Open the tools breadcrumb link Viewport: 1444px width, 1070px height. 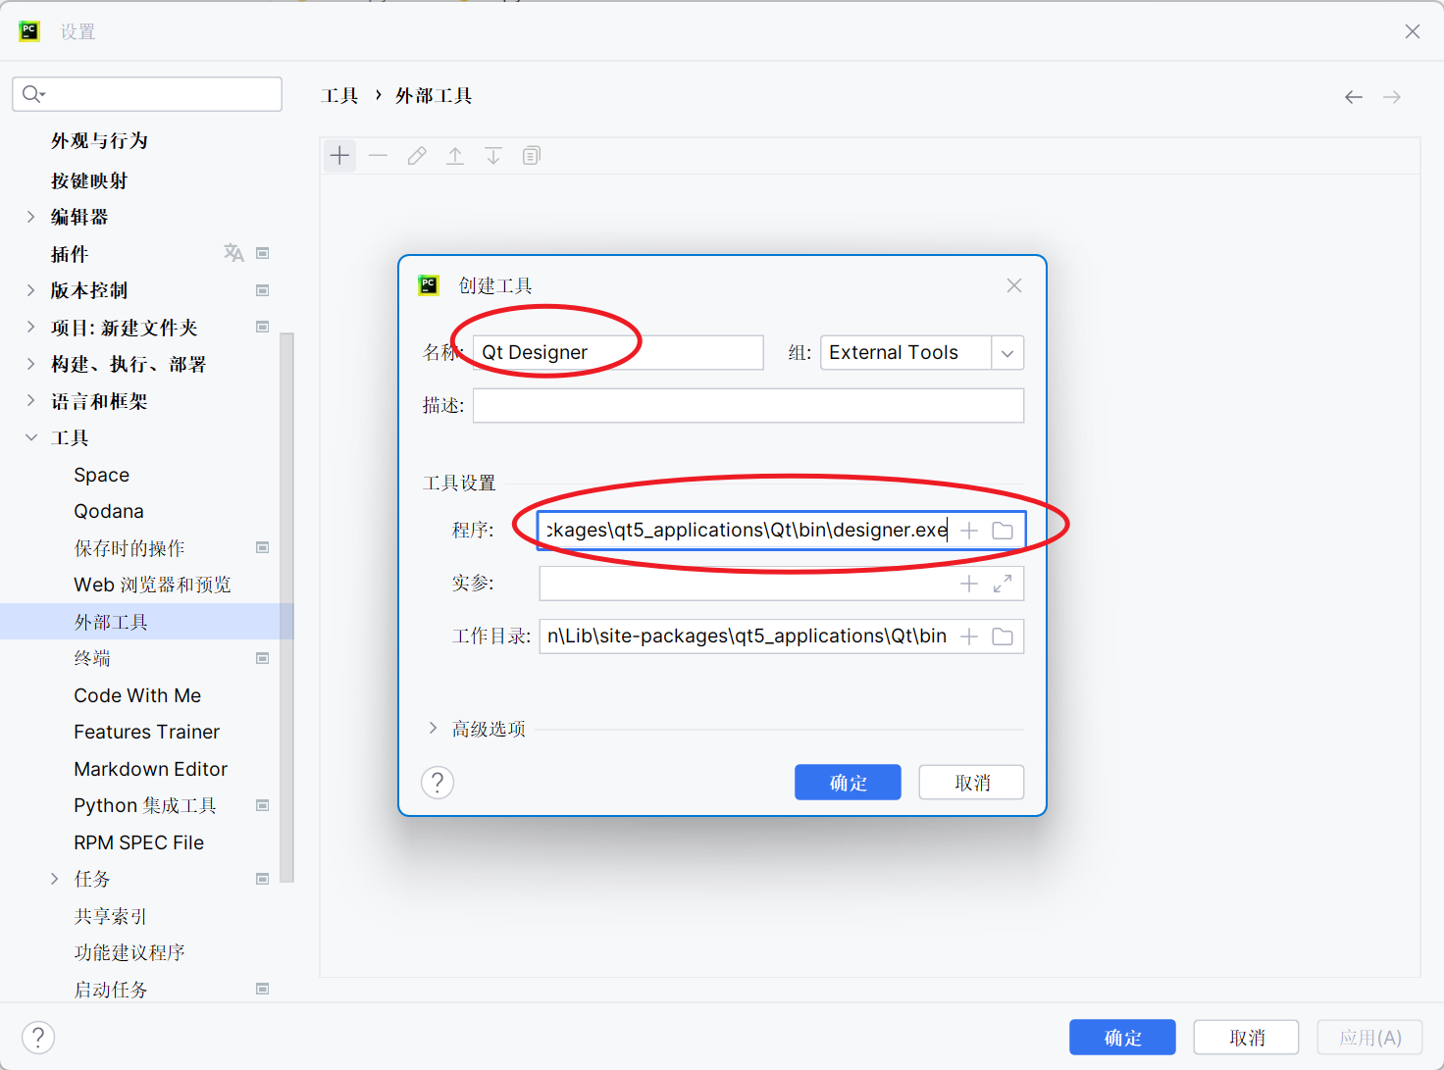[339, 95]
